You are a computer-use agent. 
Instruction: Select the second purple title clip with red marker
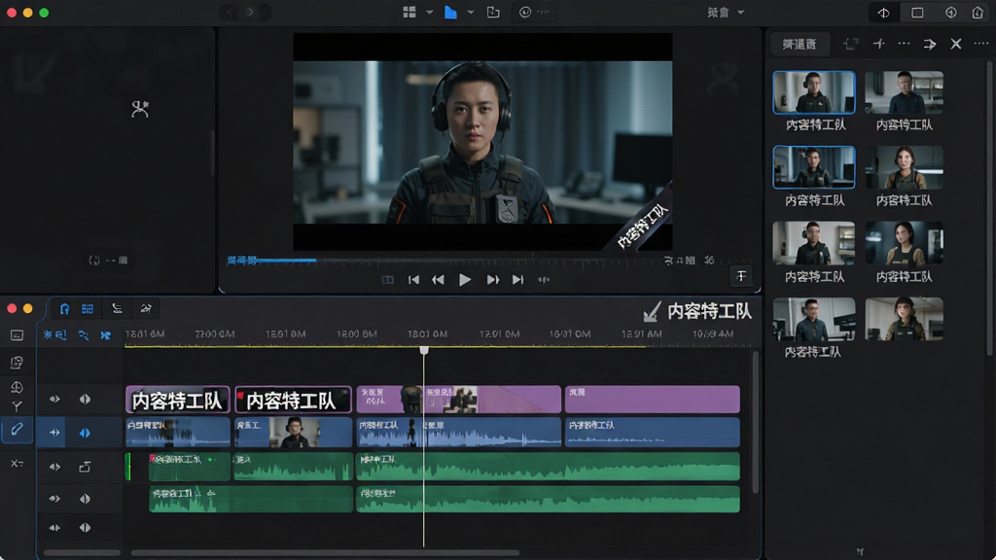[293, 400]
